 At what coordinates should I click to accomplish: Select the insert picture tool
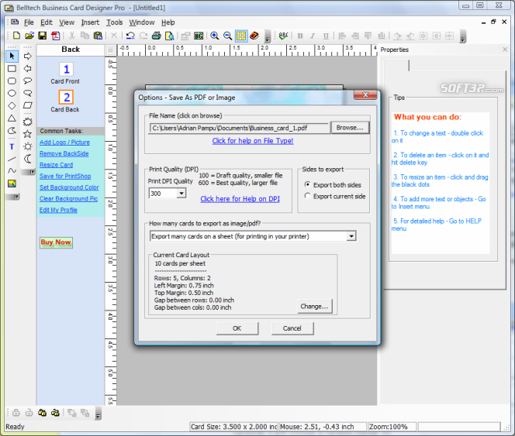pyautogui.click(x=12, y=184)
